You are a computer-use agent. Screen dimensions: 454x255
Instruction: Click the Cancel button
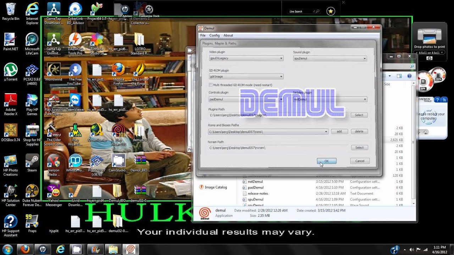pyautogui.click(x=360, y=161)
